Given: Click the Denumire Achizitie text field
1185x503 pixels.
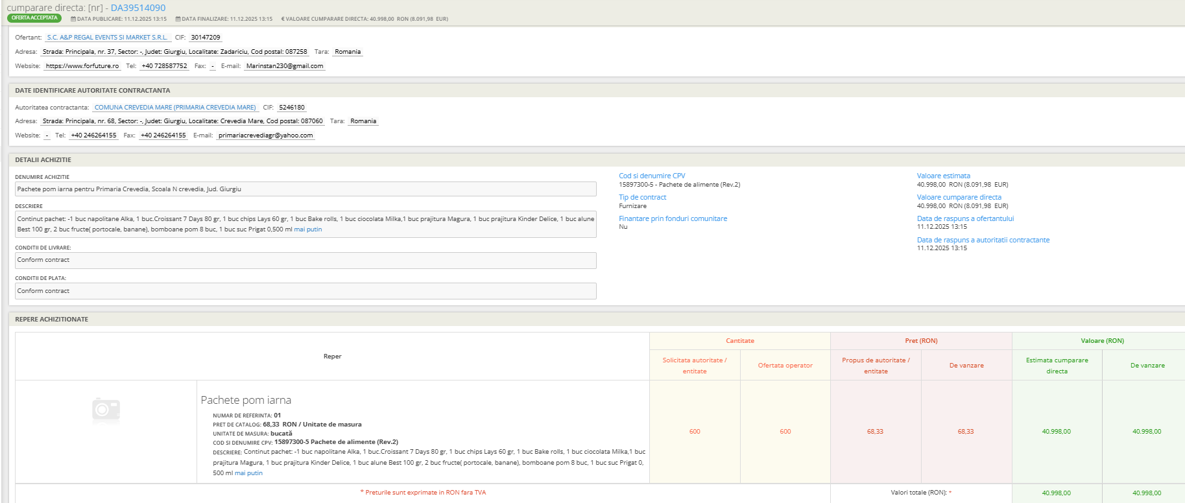Looking at the screenshot, I should pos(305,189).
